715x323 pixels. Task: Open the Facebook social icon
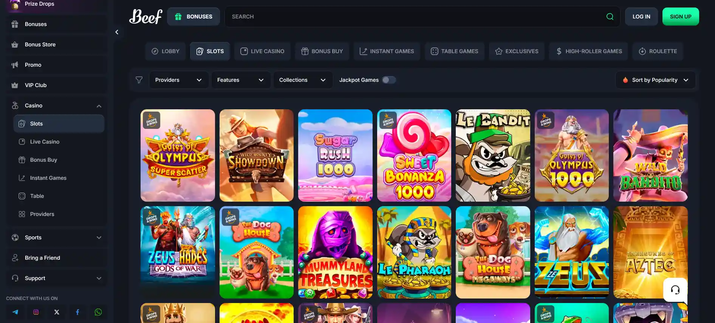(77, 312)
